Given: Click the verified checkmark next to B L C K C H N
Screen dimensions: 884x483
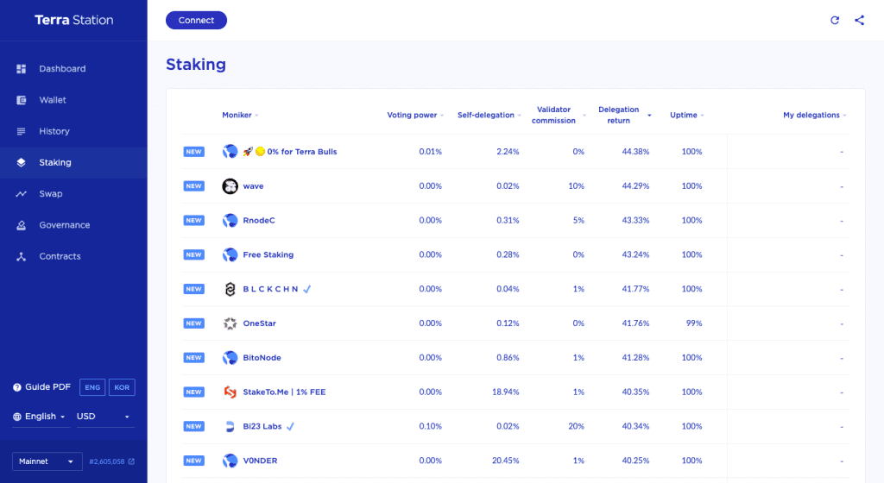Looking at the screenshot, I should 306,289.
